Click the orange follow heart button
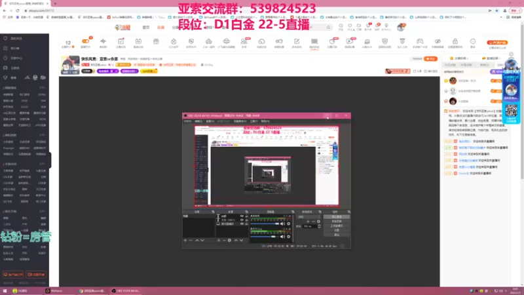 tap(430, 59)
